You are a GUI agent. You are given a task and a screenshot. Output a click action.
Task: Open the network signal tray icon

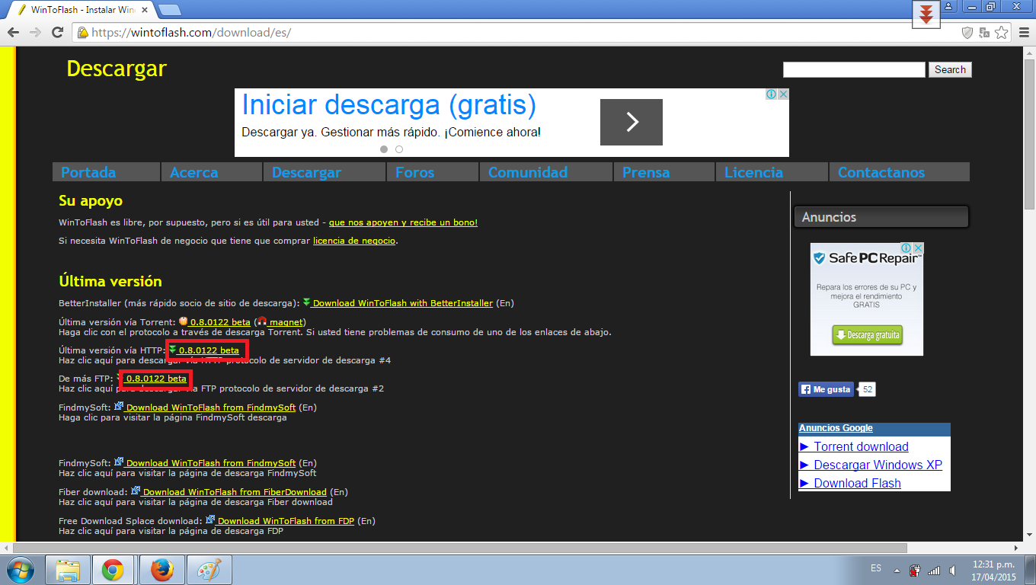[934, 570]
